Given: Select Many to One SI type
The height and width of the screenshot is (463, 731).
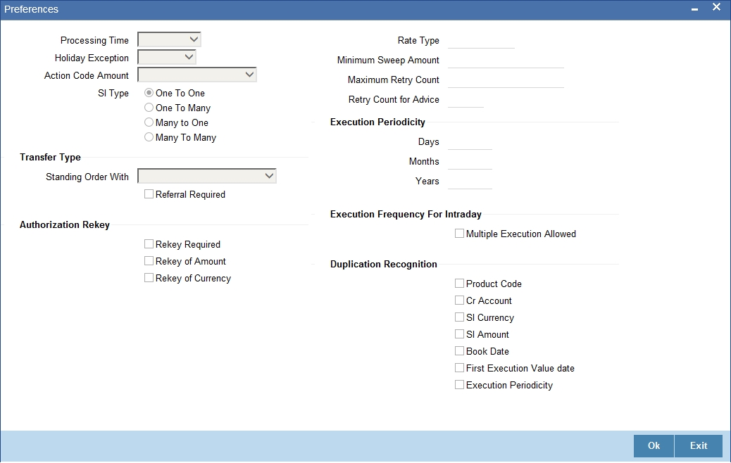Looking at the screenshot, I should [x=149, y=122].
